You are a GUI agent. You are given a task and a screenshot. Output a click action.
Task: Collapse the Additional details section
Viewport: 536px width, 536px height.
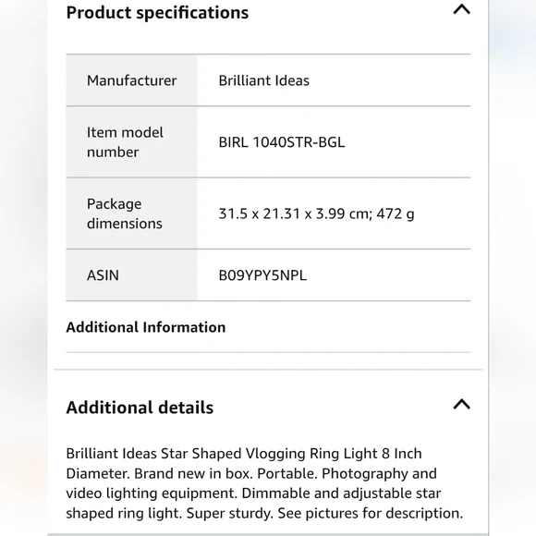461,404
